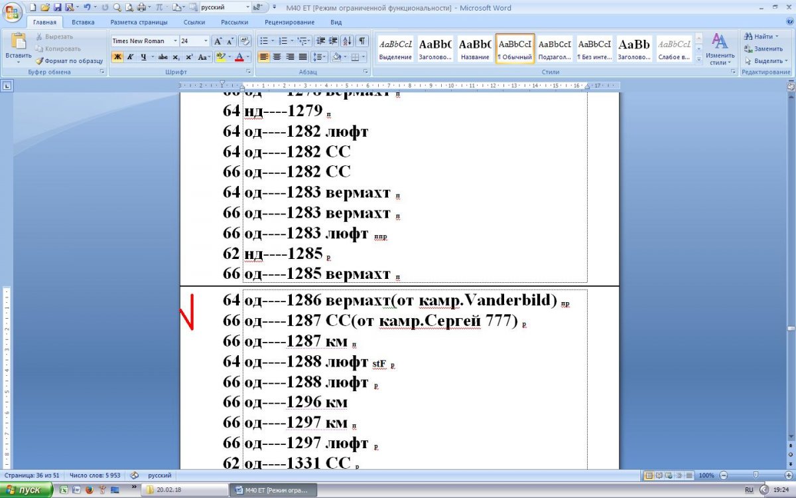Toggle bold (Ж) formatting

[x=117, y=57]
